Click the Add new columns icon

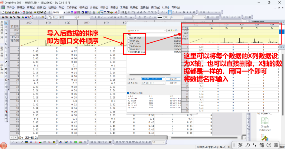click(116, 12)
